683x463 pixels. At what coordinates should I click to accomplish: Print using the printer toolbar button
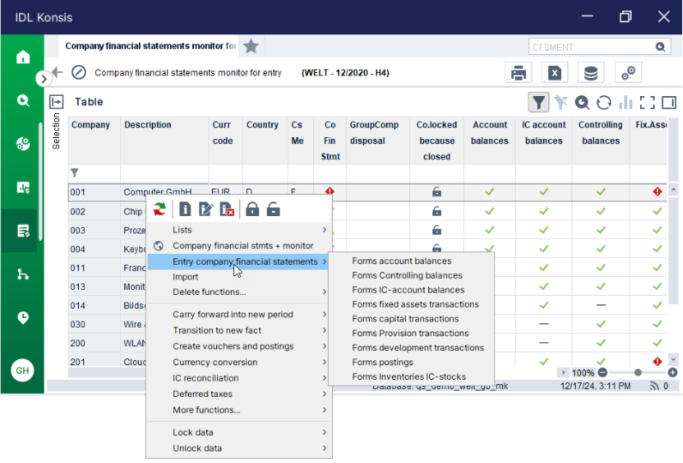[518, 73]
